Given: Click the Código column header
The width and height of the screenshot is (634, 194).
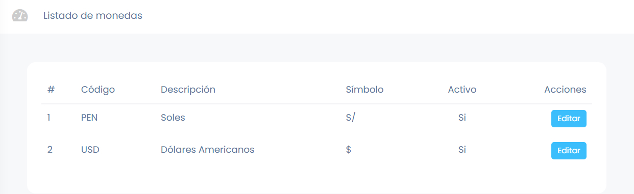Looking at the screenshot, I should 98,90.
